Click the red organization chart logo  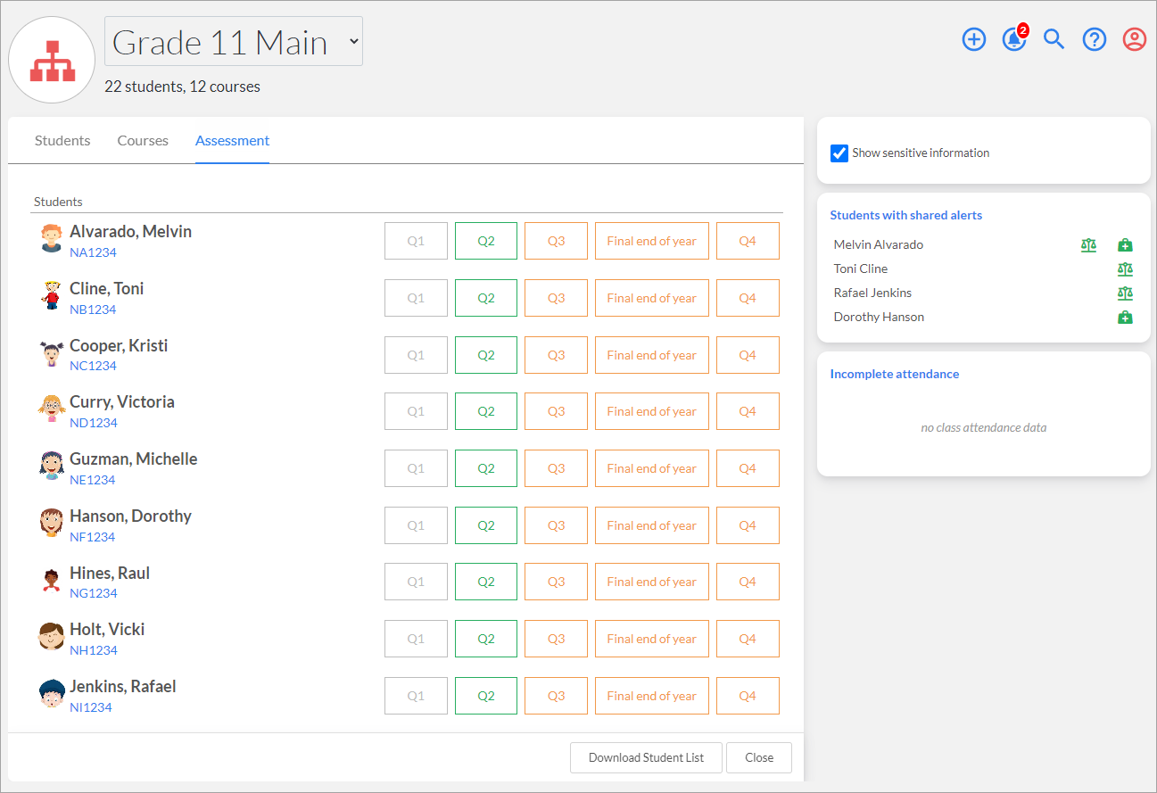pyautogui.click(x=52, y=60)
